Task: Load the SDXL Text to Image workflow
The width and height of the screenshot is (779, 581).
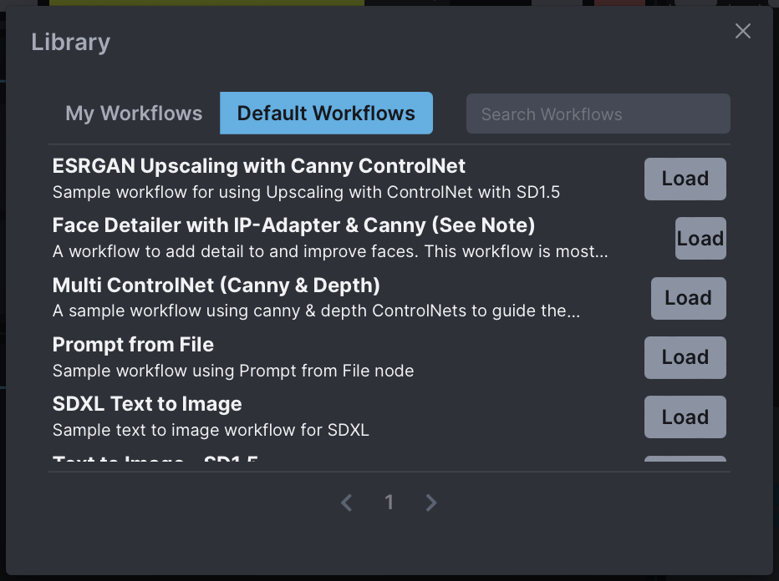Action: pyautogui.click(x=685, y=417)
